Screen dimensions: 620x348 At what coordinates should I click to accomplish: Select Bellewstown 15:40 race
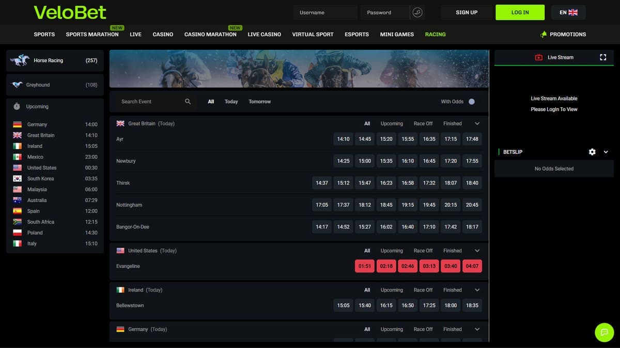tap(365, 305)
